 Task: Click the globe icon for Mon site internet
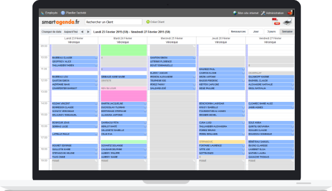point(235,13)
